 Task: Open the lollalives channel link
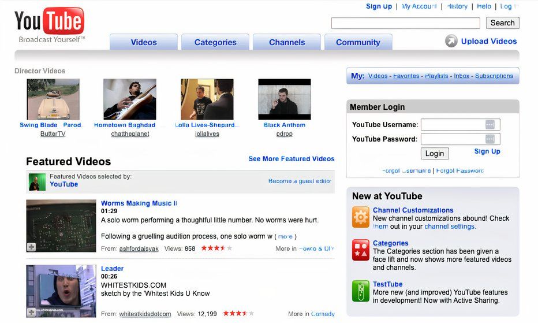click(x=207, y=133)
